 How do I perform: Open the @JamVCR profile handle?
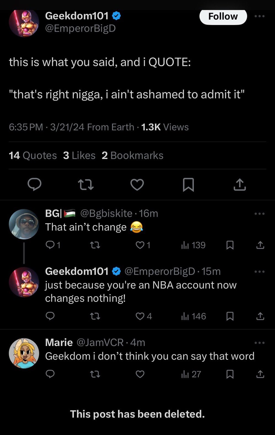[100, 342]
